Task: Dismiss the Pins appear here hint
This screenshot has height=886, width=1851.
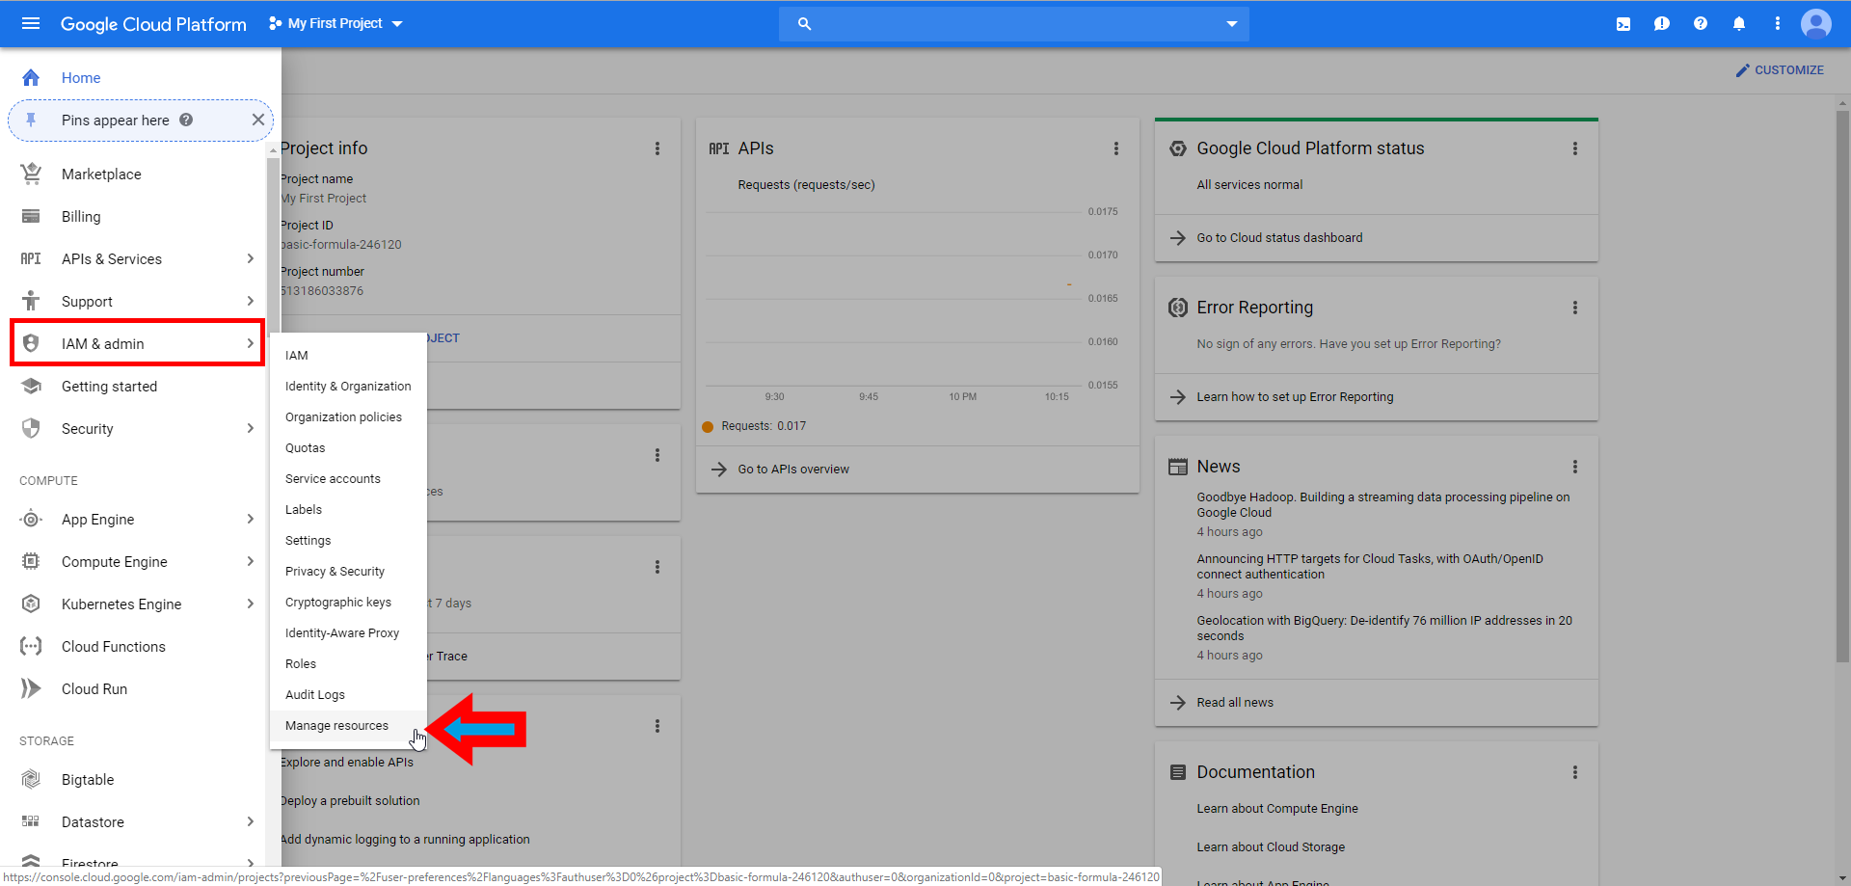Action: 258,120
